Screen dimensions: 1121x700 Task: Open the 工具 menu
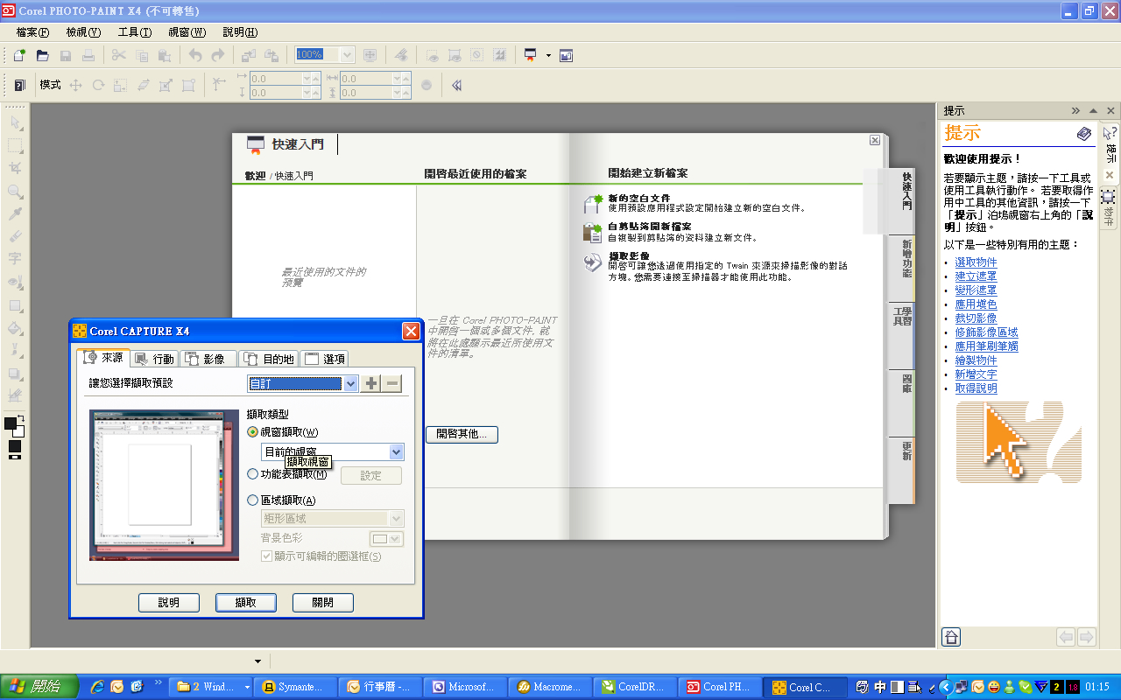tap(135, 32)
